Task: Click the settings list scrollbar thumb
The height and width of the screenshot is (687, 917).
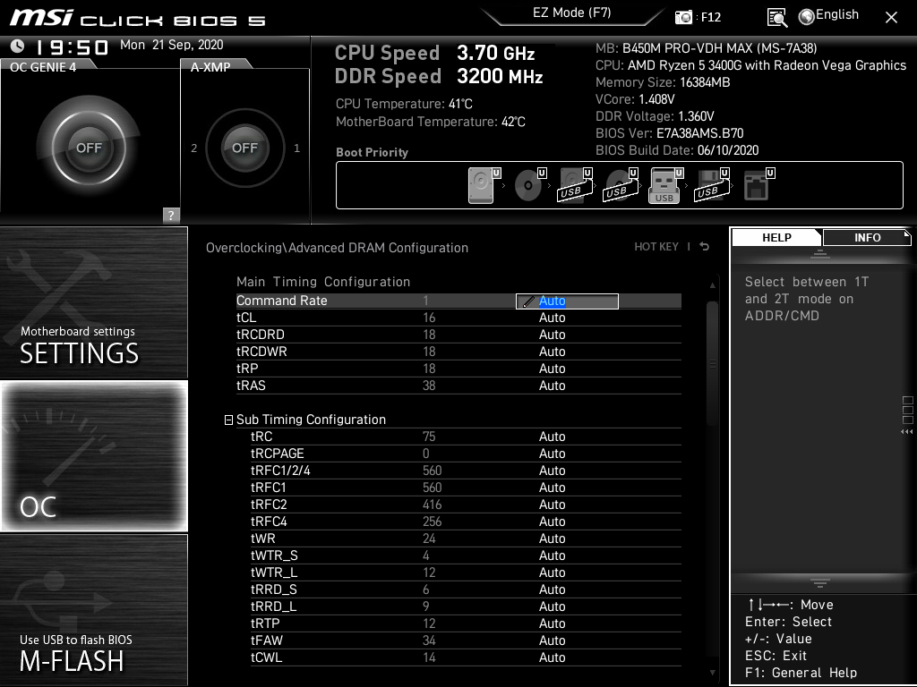Action: point(712,363)
